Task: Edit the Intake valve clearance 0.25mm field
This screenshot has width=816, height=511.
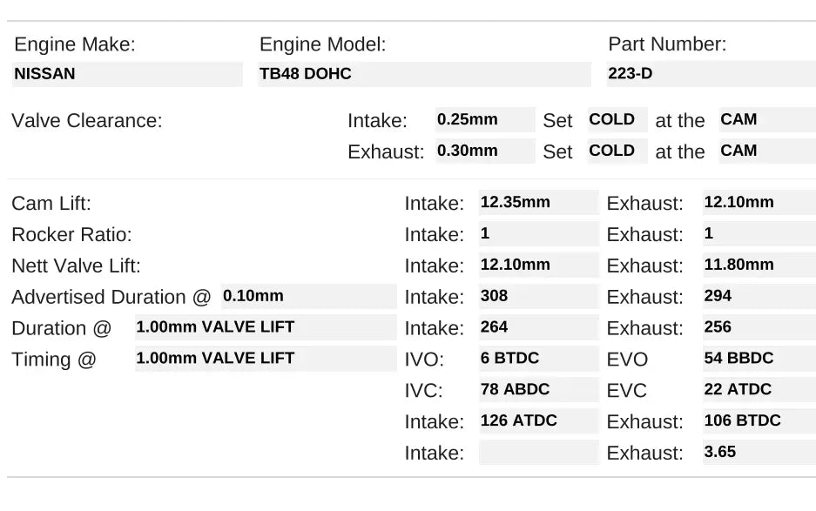Action: point(485,120)
